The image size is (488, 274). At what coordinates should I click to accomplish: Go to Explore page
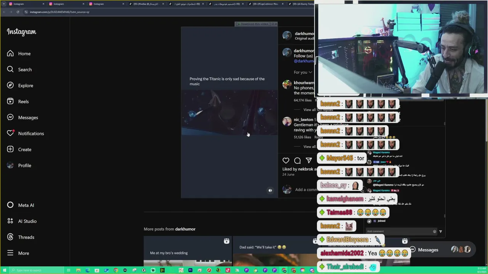[20, 86]
